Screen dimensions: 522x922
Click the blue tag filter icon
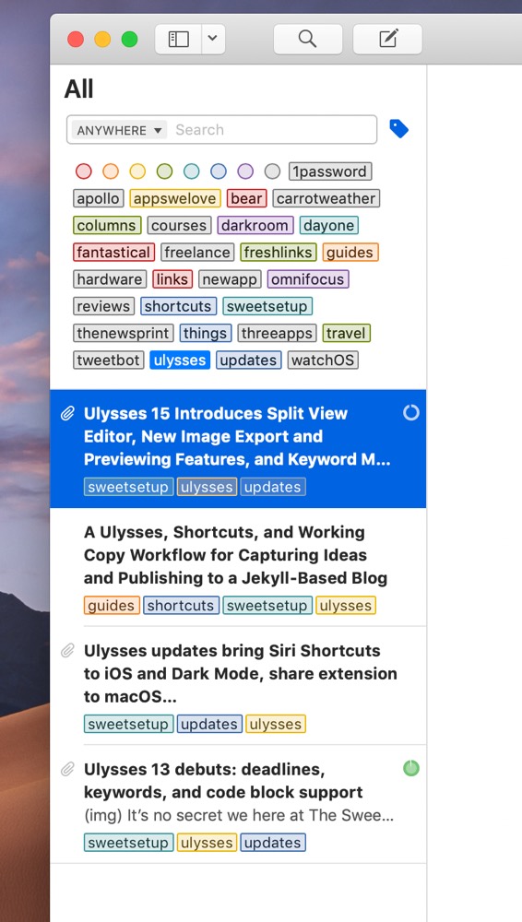tap(399, 129)
